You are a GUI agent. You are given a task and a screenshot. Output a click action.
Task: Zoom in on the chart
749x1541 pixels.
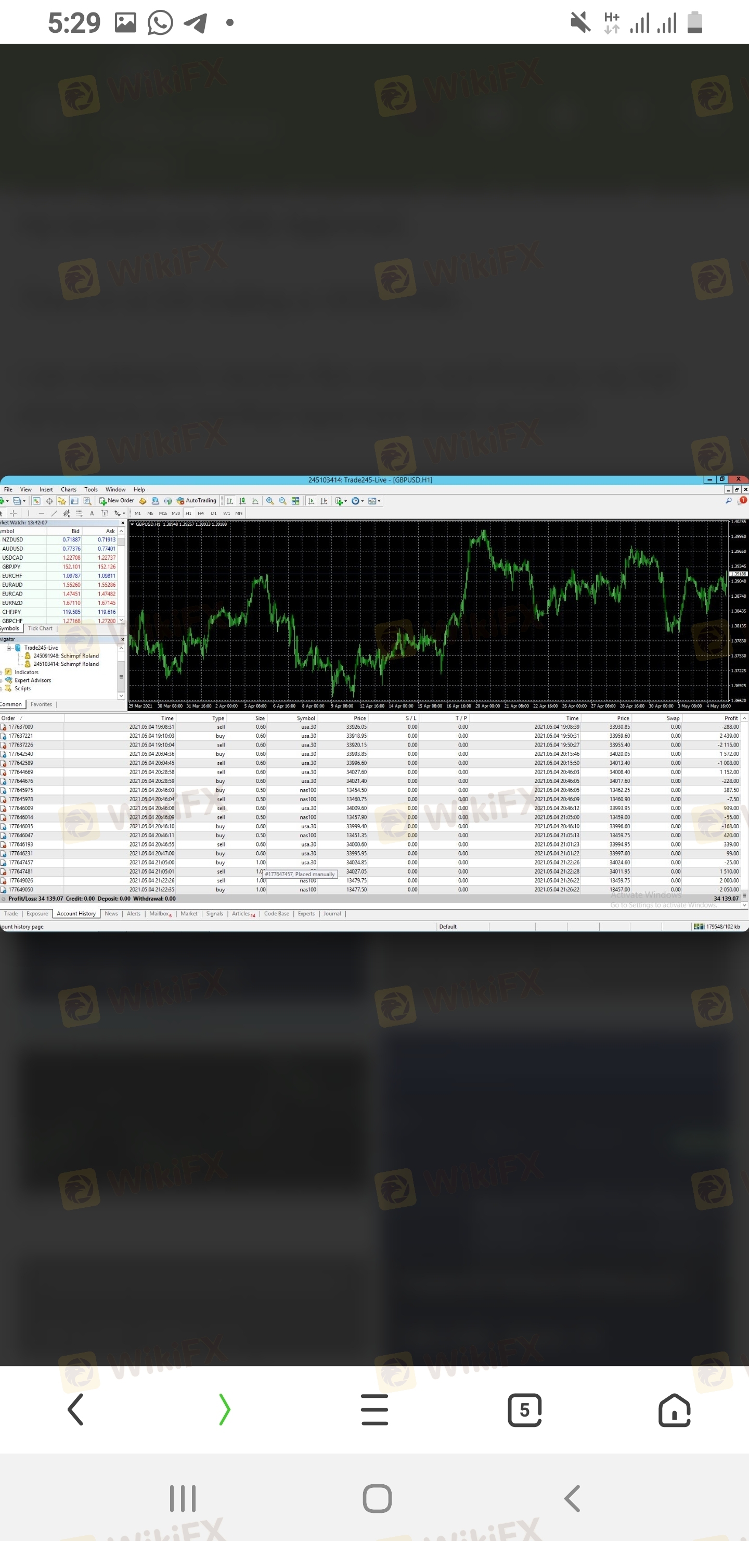coord(270,501)
